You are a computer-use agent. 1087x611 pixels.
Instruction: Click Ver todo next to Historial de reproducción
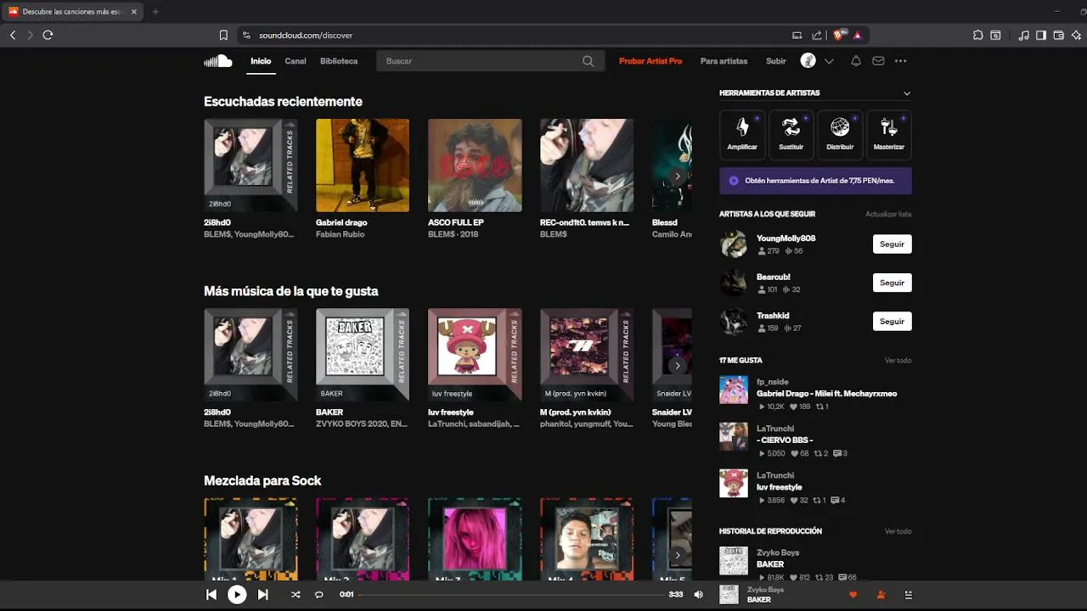point(898,531)
